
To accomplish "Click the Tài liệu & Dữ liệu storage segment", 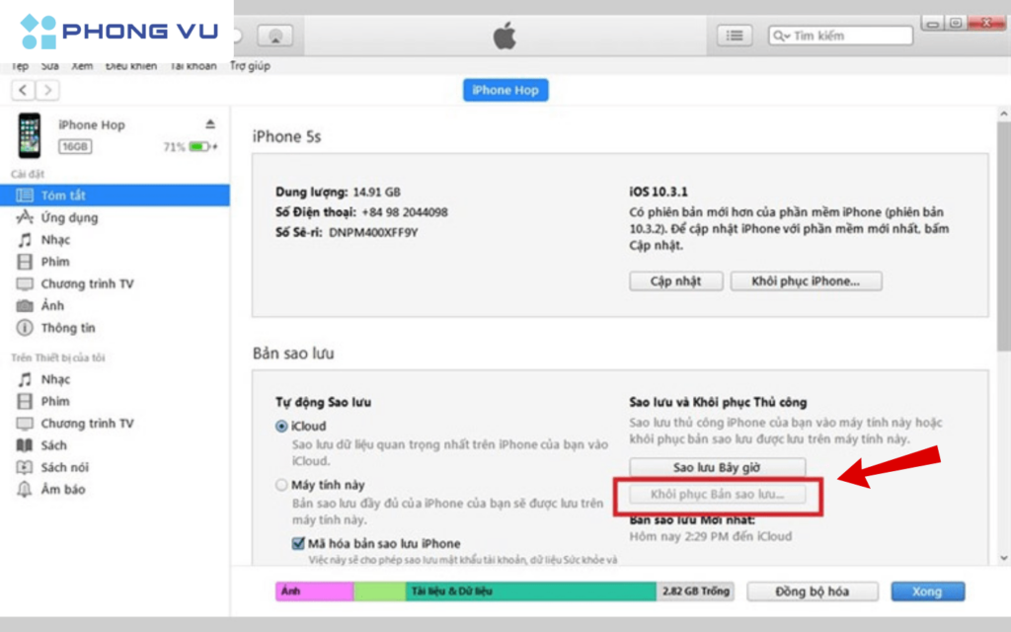I will [x=530, y=591].
